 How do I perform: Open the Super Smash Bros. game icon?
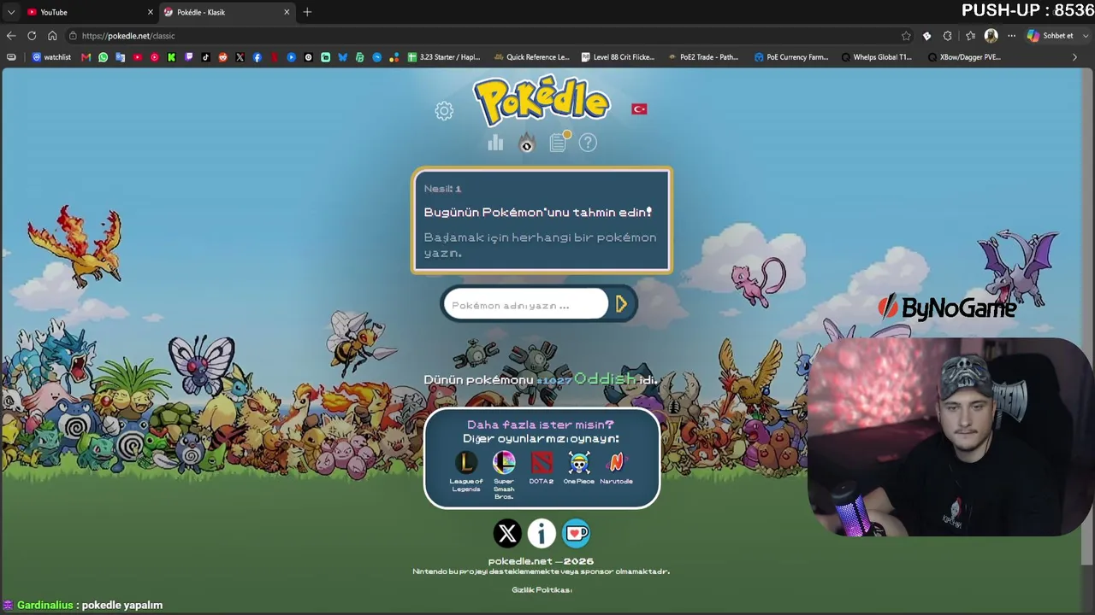pos(504,463)
